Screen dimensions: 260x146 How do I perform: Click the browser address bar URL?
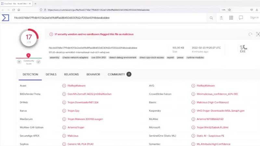point(99,10)
